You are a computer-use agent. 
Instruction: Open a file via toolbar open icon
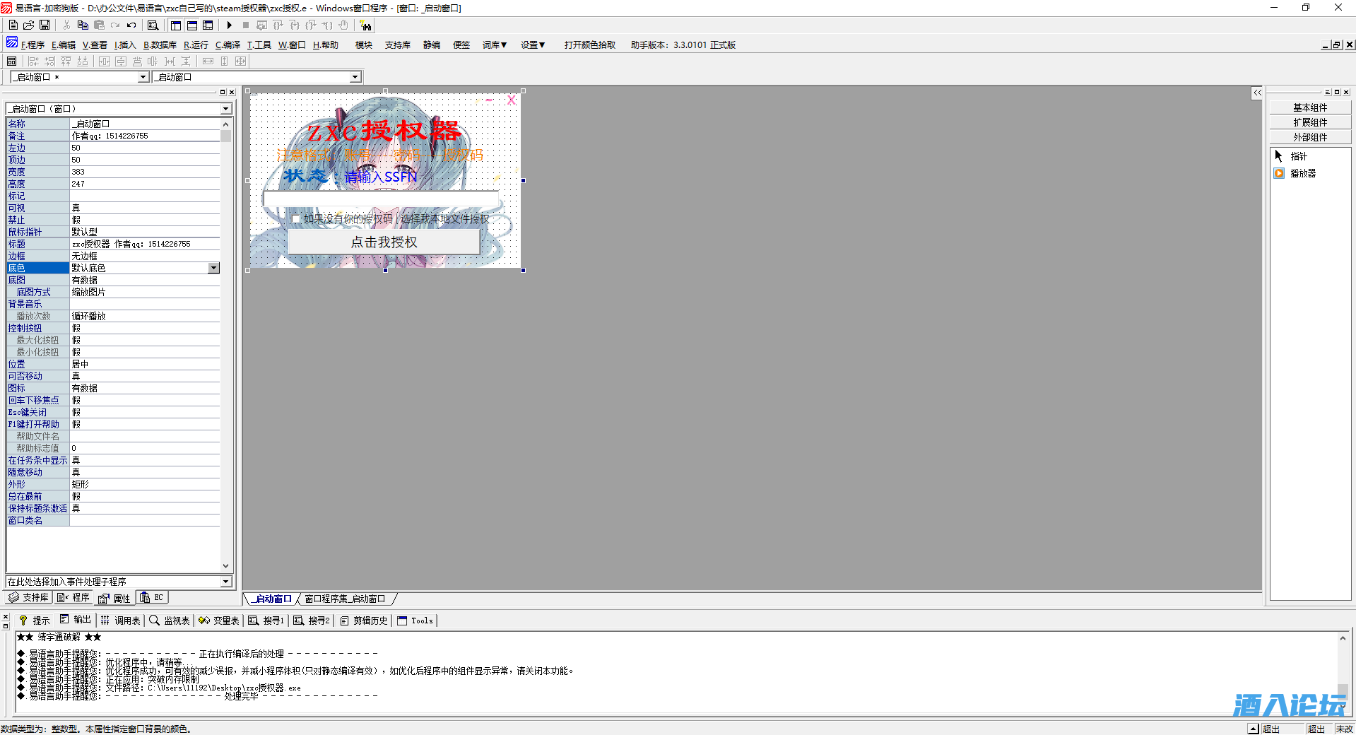(28, 25)
